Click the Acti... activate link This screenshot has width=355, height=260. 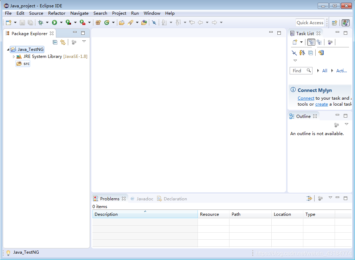[341, 71]
